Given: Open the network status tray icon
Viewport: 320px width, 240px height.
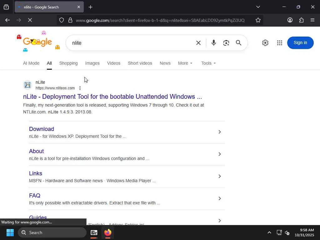Looking at the screenshot, I should (x=279, y=232).
